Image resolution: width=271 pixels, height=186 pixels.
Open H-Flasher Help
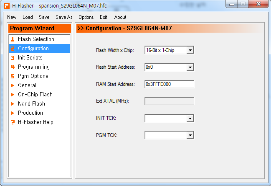40,122
